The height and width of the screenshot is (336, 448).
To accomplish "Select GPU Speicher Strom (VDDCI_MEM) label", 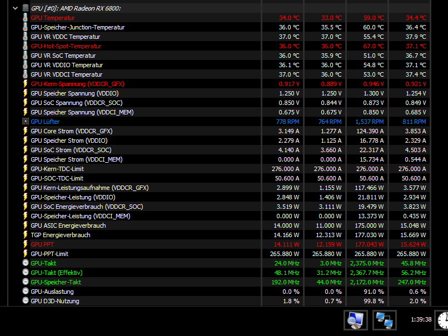I will point(77,159).
